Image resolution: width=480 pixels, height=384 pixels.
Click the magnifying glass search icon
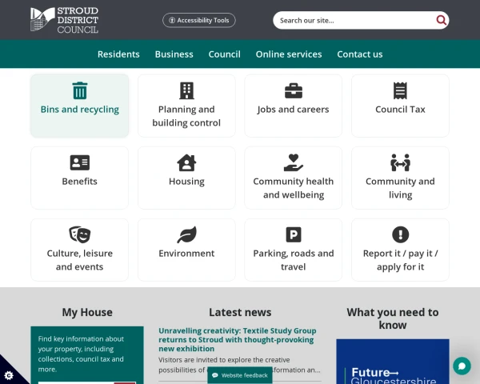(x=441, y=20)
